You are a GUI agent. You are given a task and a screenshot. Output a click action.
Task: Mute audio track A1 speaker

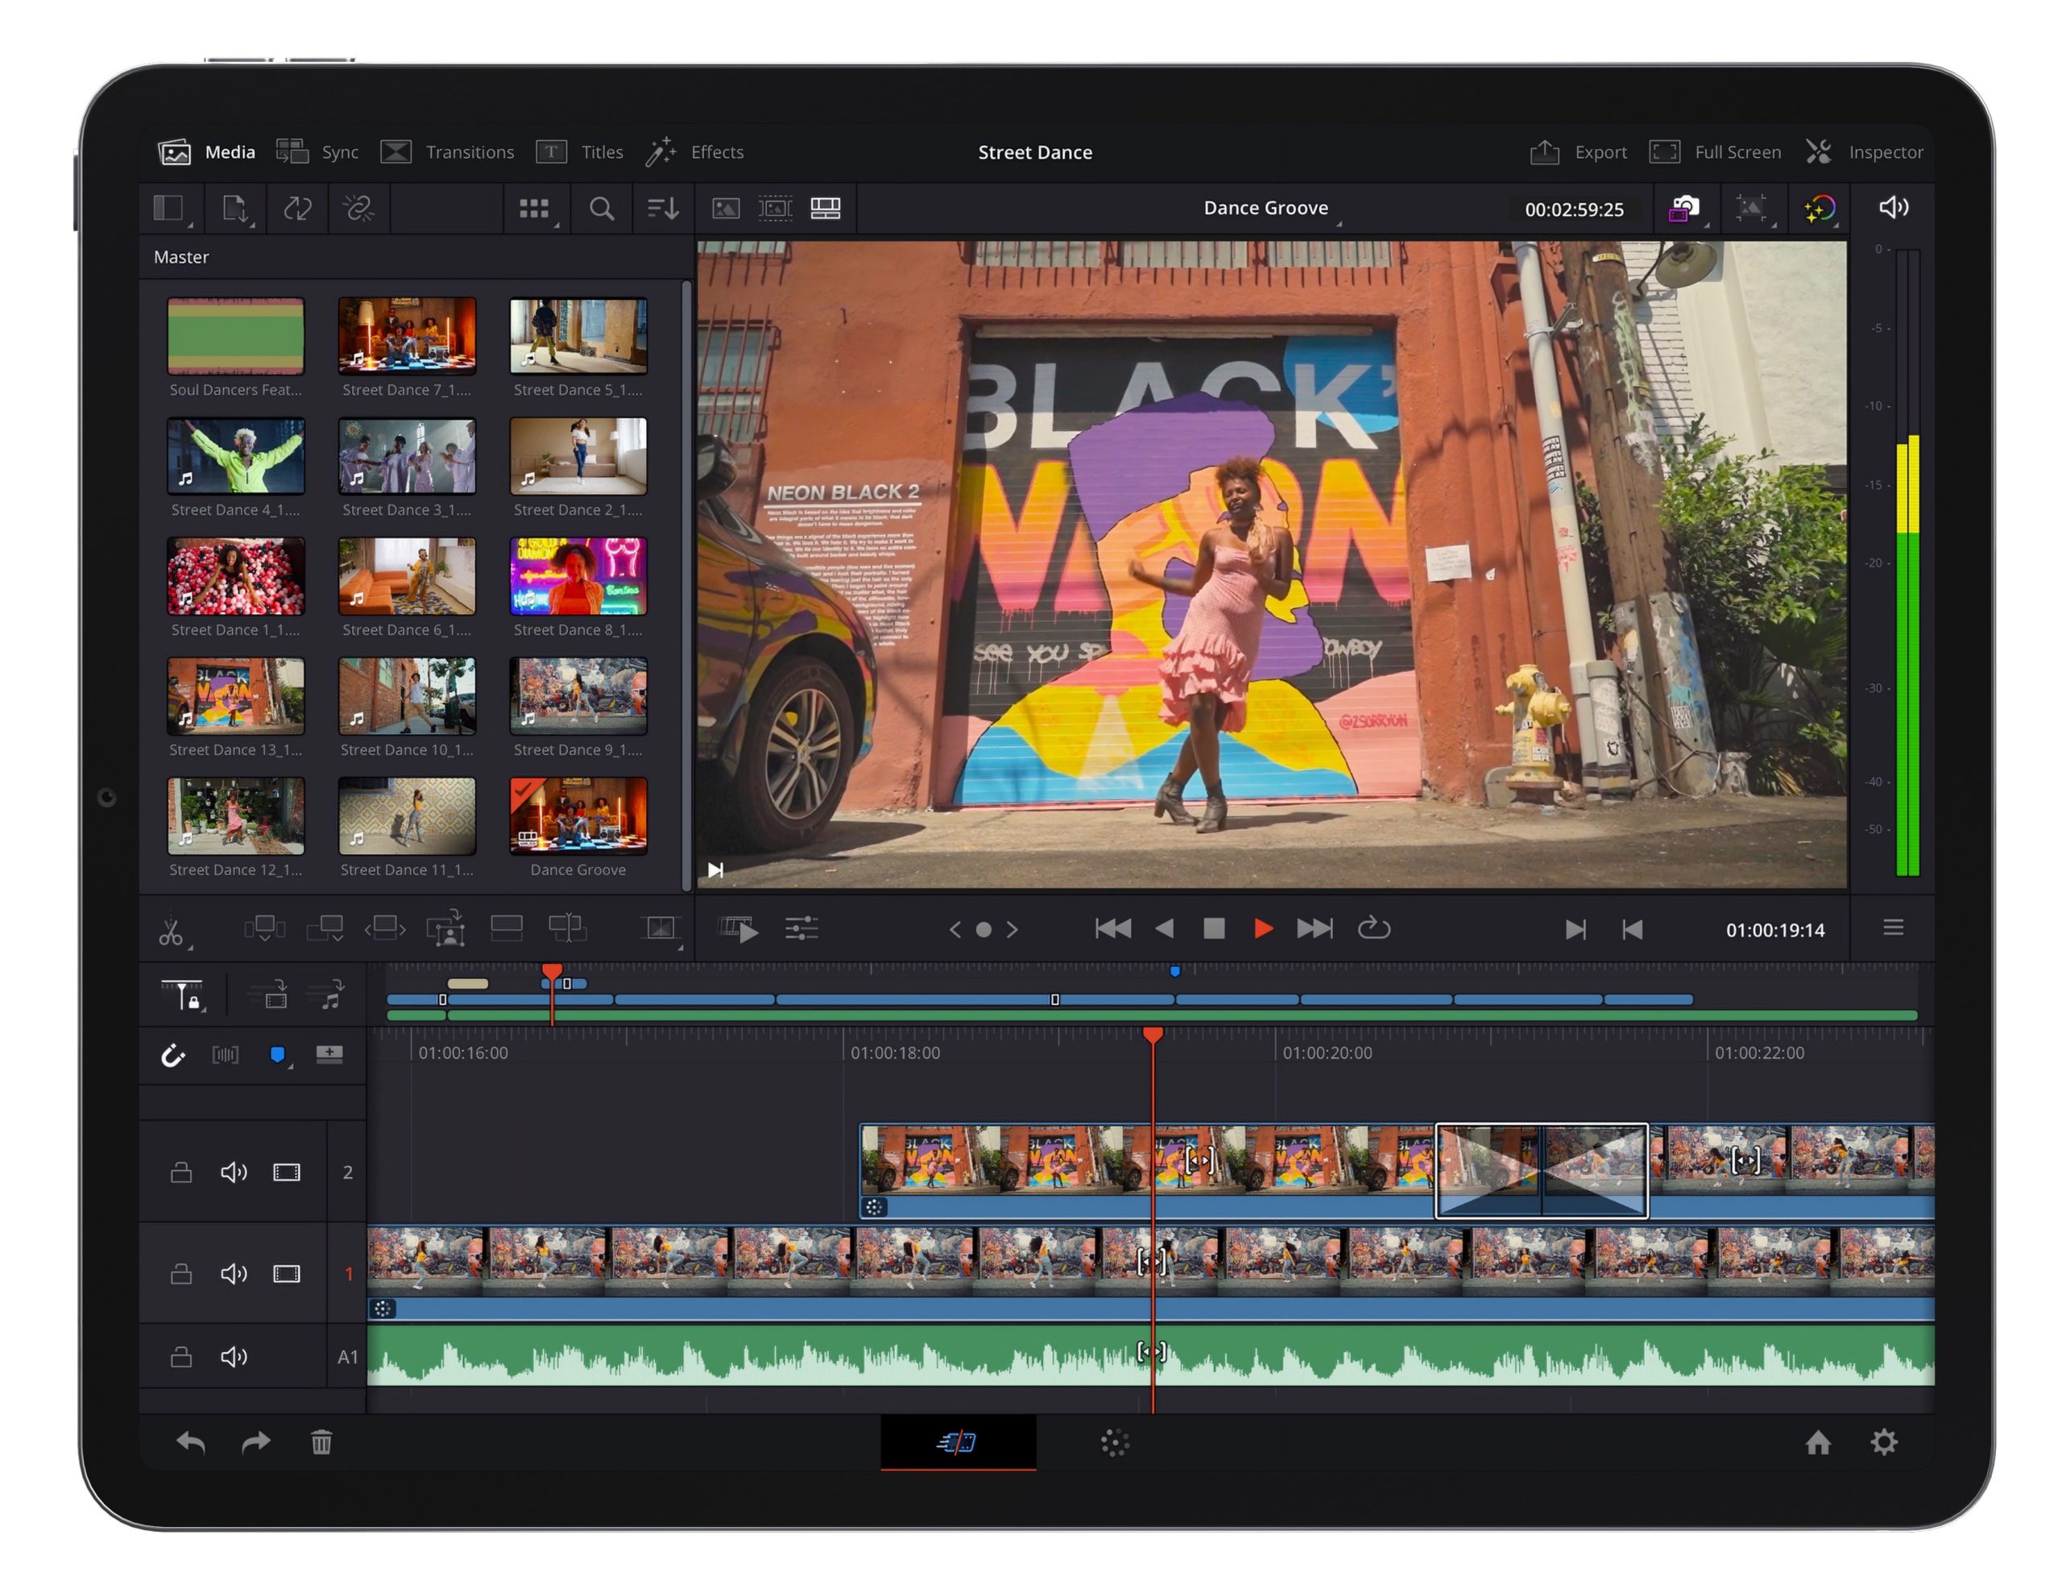tap(234, 1357)
